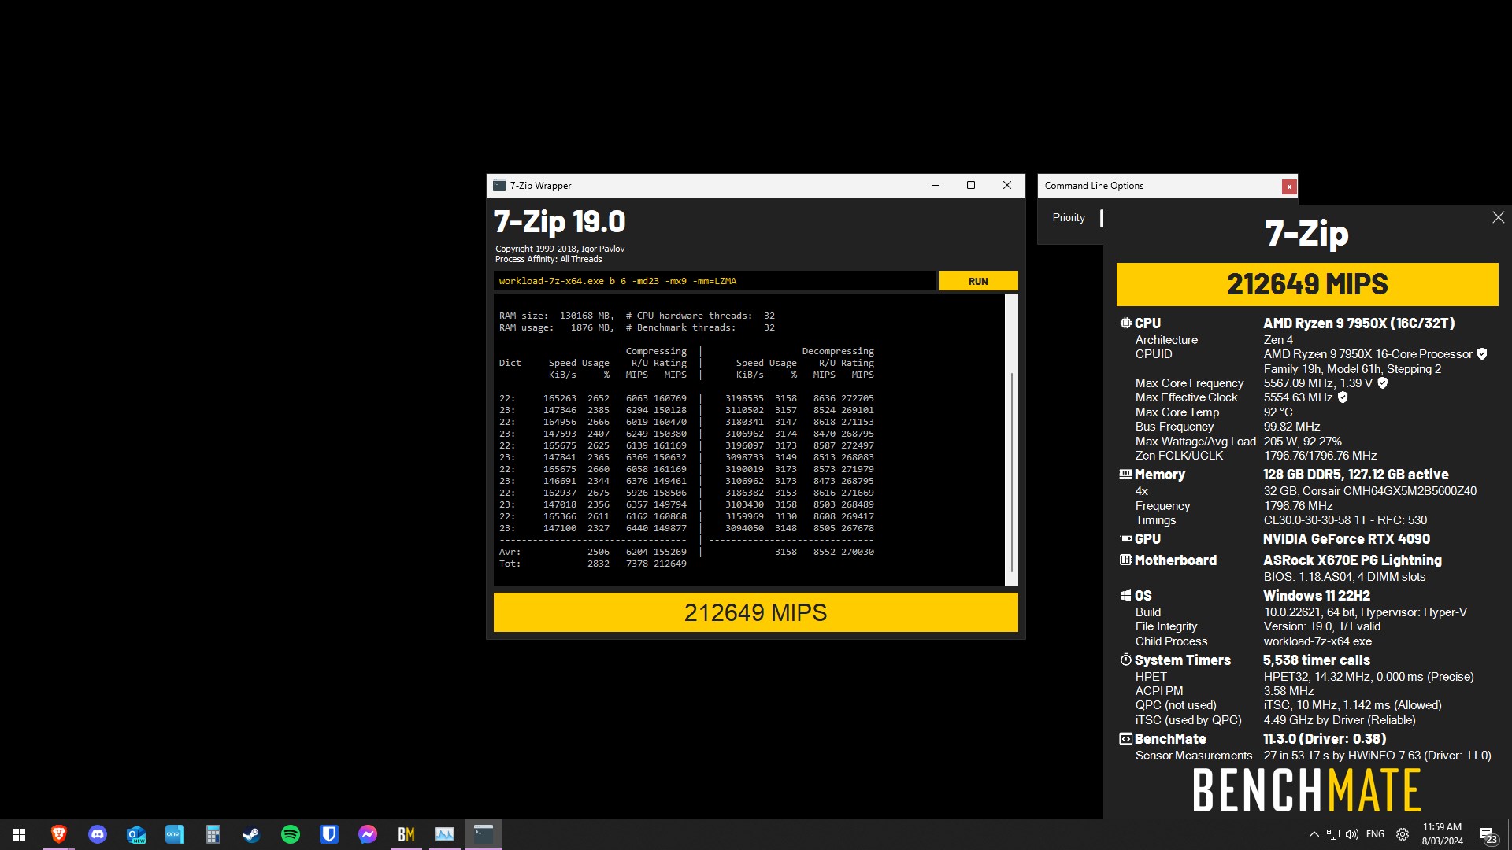The image size is (1512, 850).
Task: Click the System Timers clock icon
Action: tap(1126, 660)
